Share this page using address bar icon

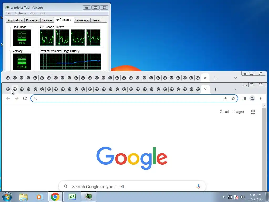pos(225,98)
